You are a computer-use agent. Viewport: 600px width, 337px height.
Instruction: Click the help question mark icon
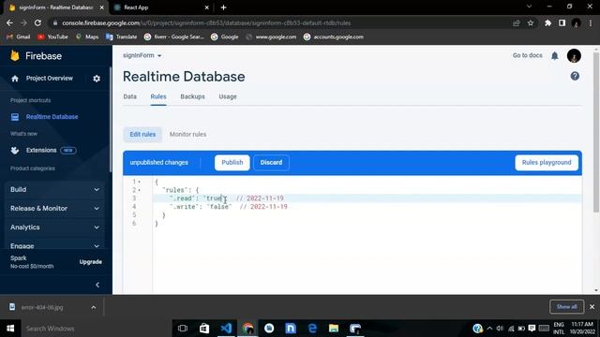(575, 76)
